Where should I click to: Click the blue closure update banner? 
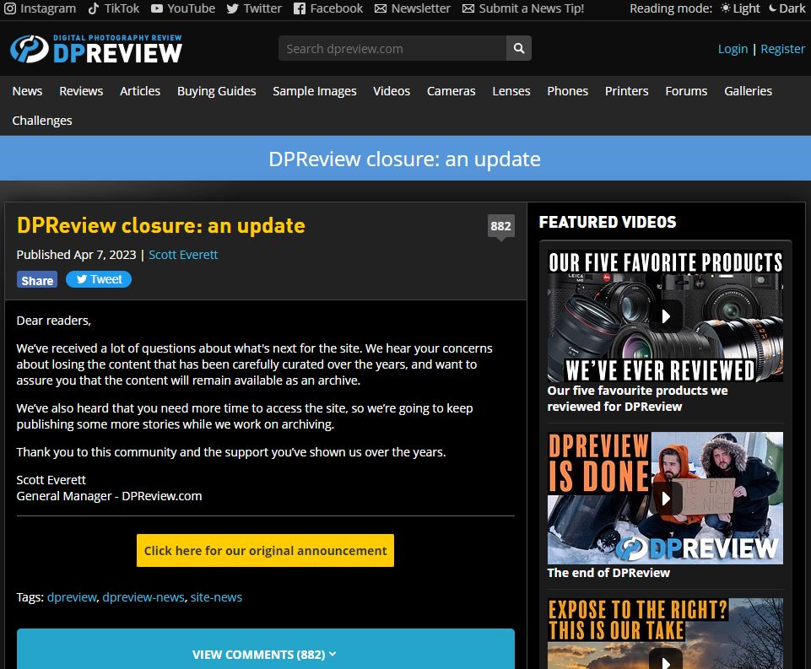[405, 159]
